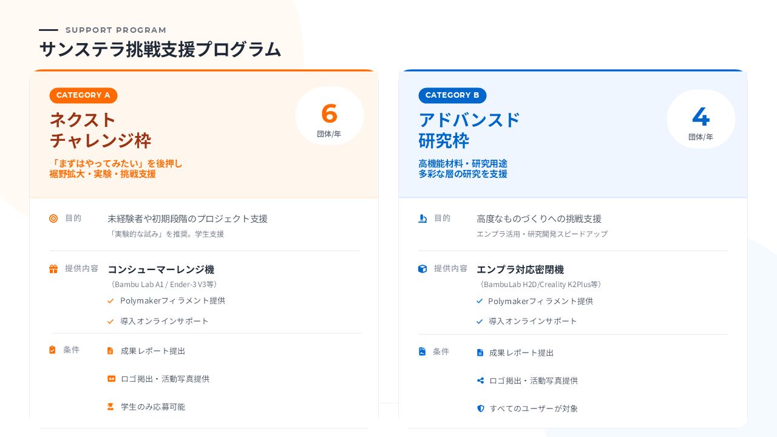Click the blue document icon beside 成果レポート提出

pos(480,353)
